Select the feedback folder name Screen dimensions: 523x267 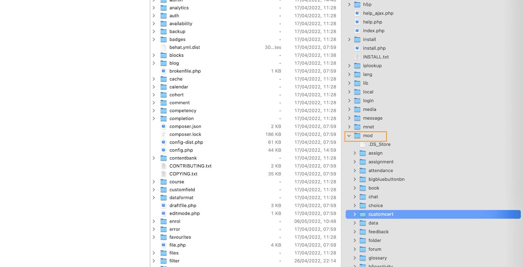click(379, 232)
